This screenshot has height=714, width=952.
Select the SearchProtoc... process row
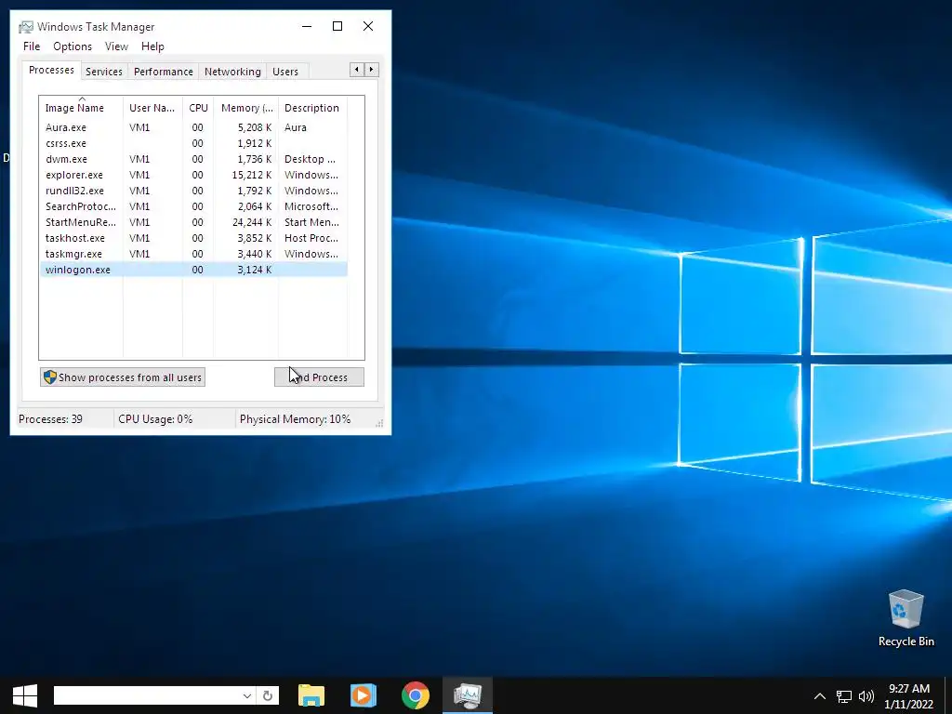point(193,206)
